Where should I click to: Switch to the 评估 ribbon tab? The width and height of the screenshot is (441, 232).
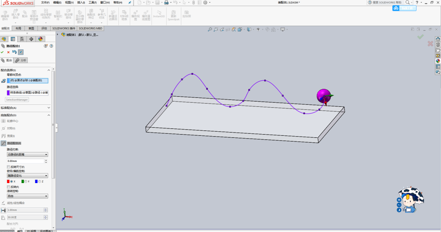(x=44, y=29)
